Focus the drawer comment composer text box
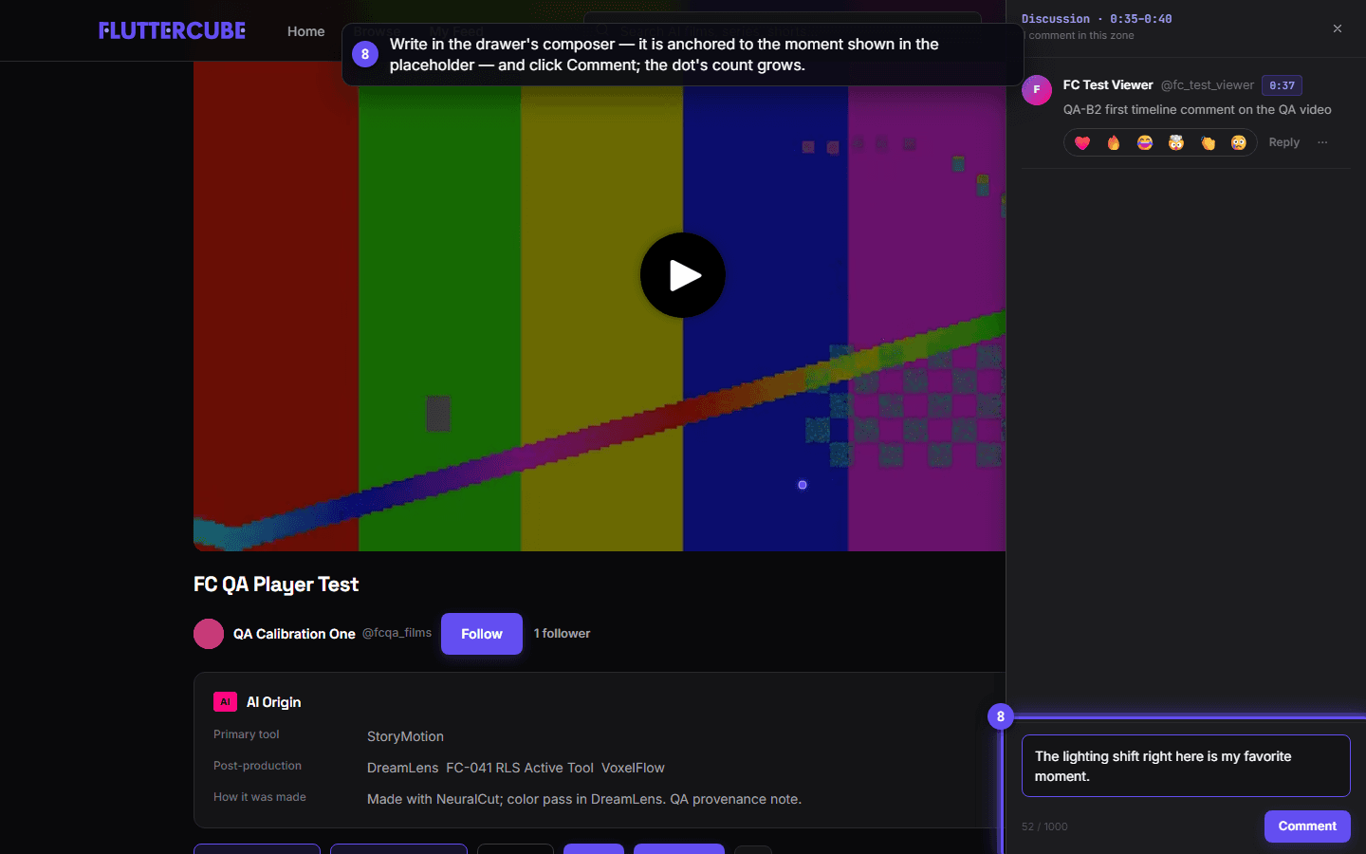This screenshot has width=1366, height=854. click(1186, 766)
